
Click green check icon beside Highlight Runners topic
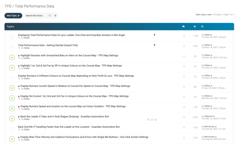[12, 57]
